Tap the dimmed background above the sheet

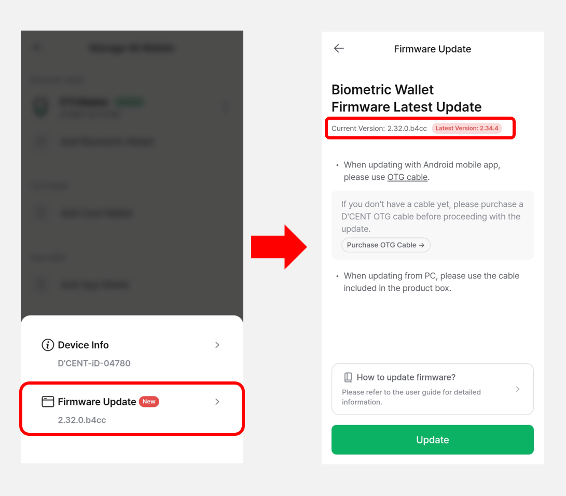coord(132,173)
